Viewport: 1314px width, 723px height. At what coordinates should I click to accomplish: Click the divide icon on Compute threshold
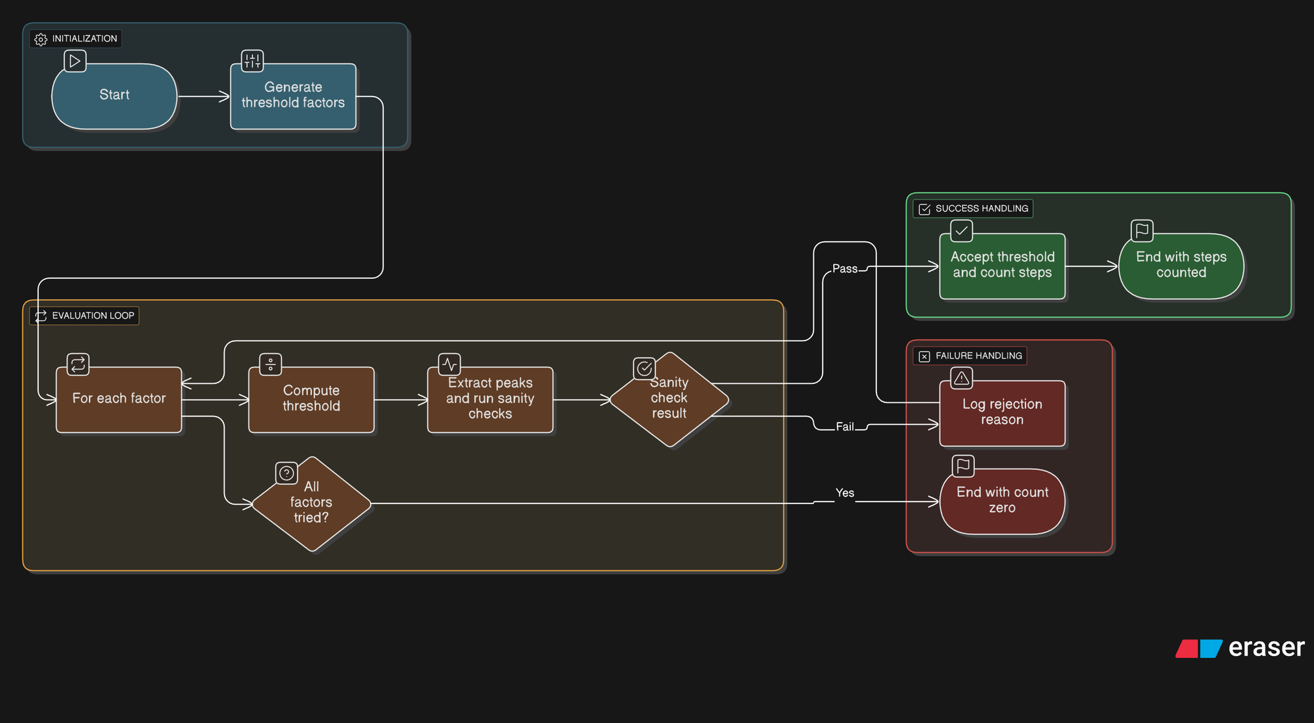[270, 364]
